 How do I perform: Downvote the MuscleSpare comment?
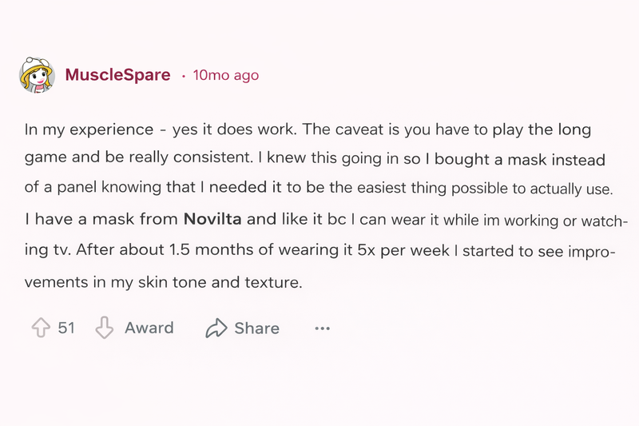105,328
